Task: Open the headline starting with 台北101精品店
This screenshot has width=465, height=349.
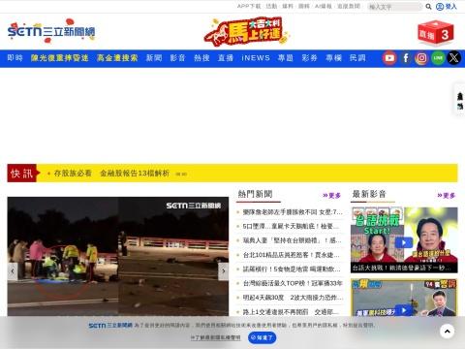Action: (291, 255)
